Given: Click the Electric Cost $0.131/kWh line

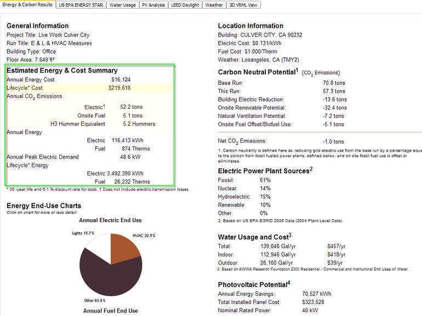Looking at the screenshot, I should click(250, 43).
